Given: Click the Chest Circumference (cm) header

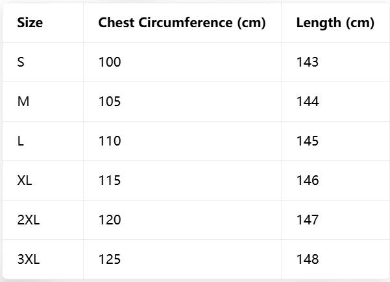Looking at the screenshot, I should pyautogui.click(x=182, y=23).
